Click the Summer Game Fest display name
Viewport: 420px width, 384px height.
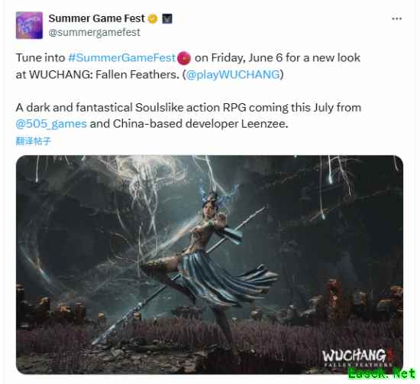96,18
